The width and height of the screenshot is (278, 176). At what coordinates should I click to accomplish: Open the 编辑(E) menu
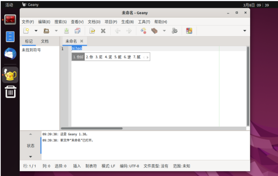click(x=44, y=22)
